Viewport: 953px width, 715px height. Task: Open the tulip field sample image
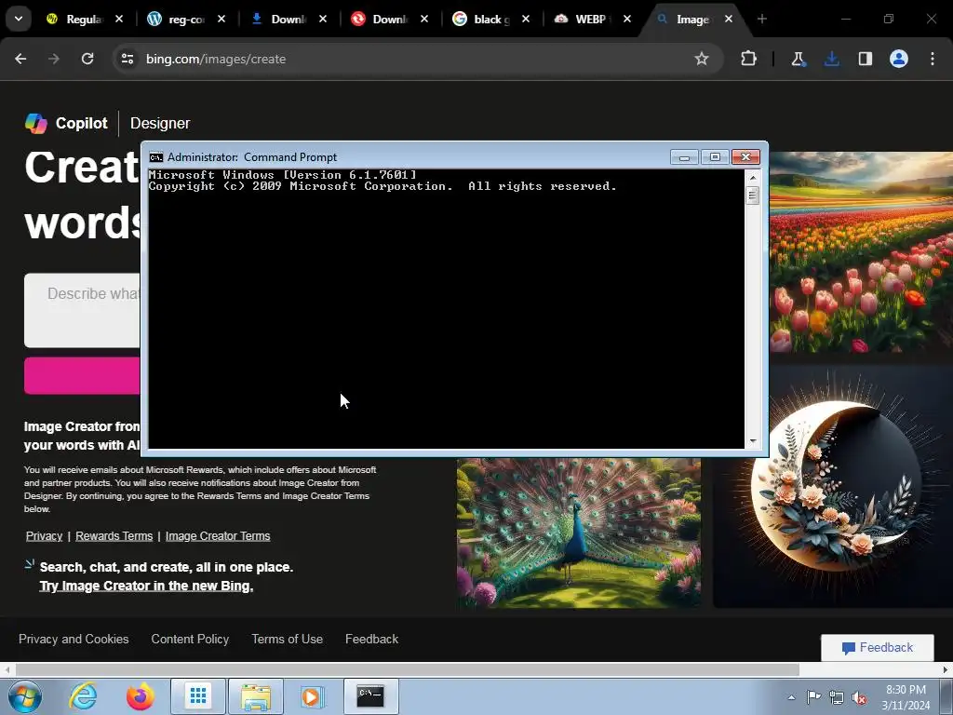click(x=861, y=252)
